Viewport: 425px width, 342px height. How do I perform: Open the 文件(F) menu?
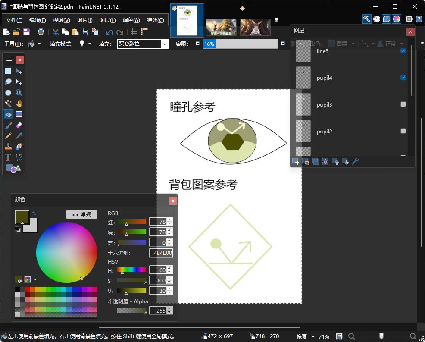14,20
